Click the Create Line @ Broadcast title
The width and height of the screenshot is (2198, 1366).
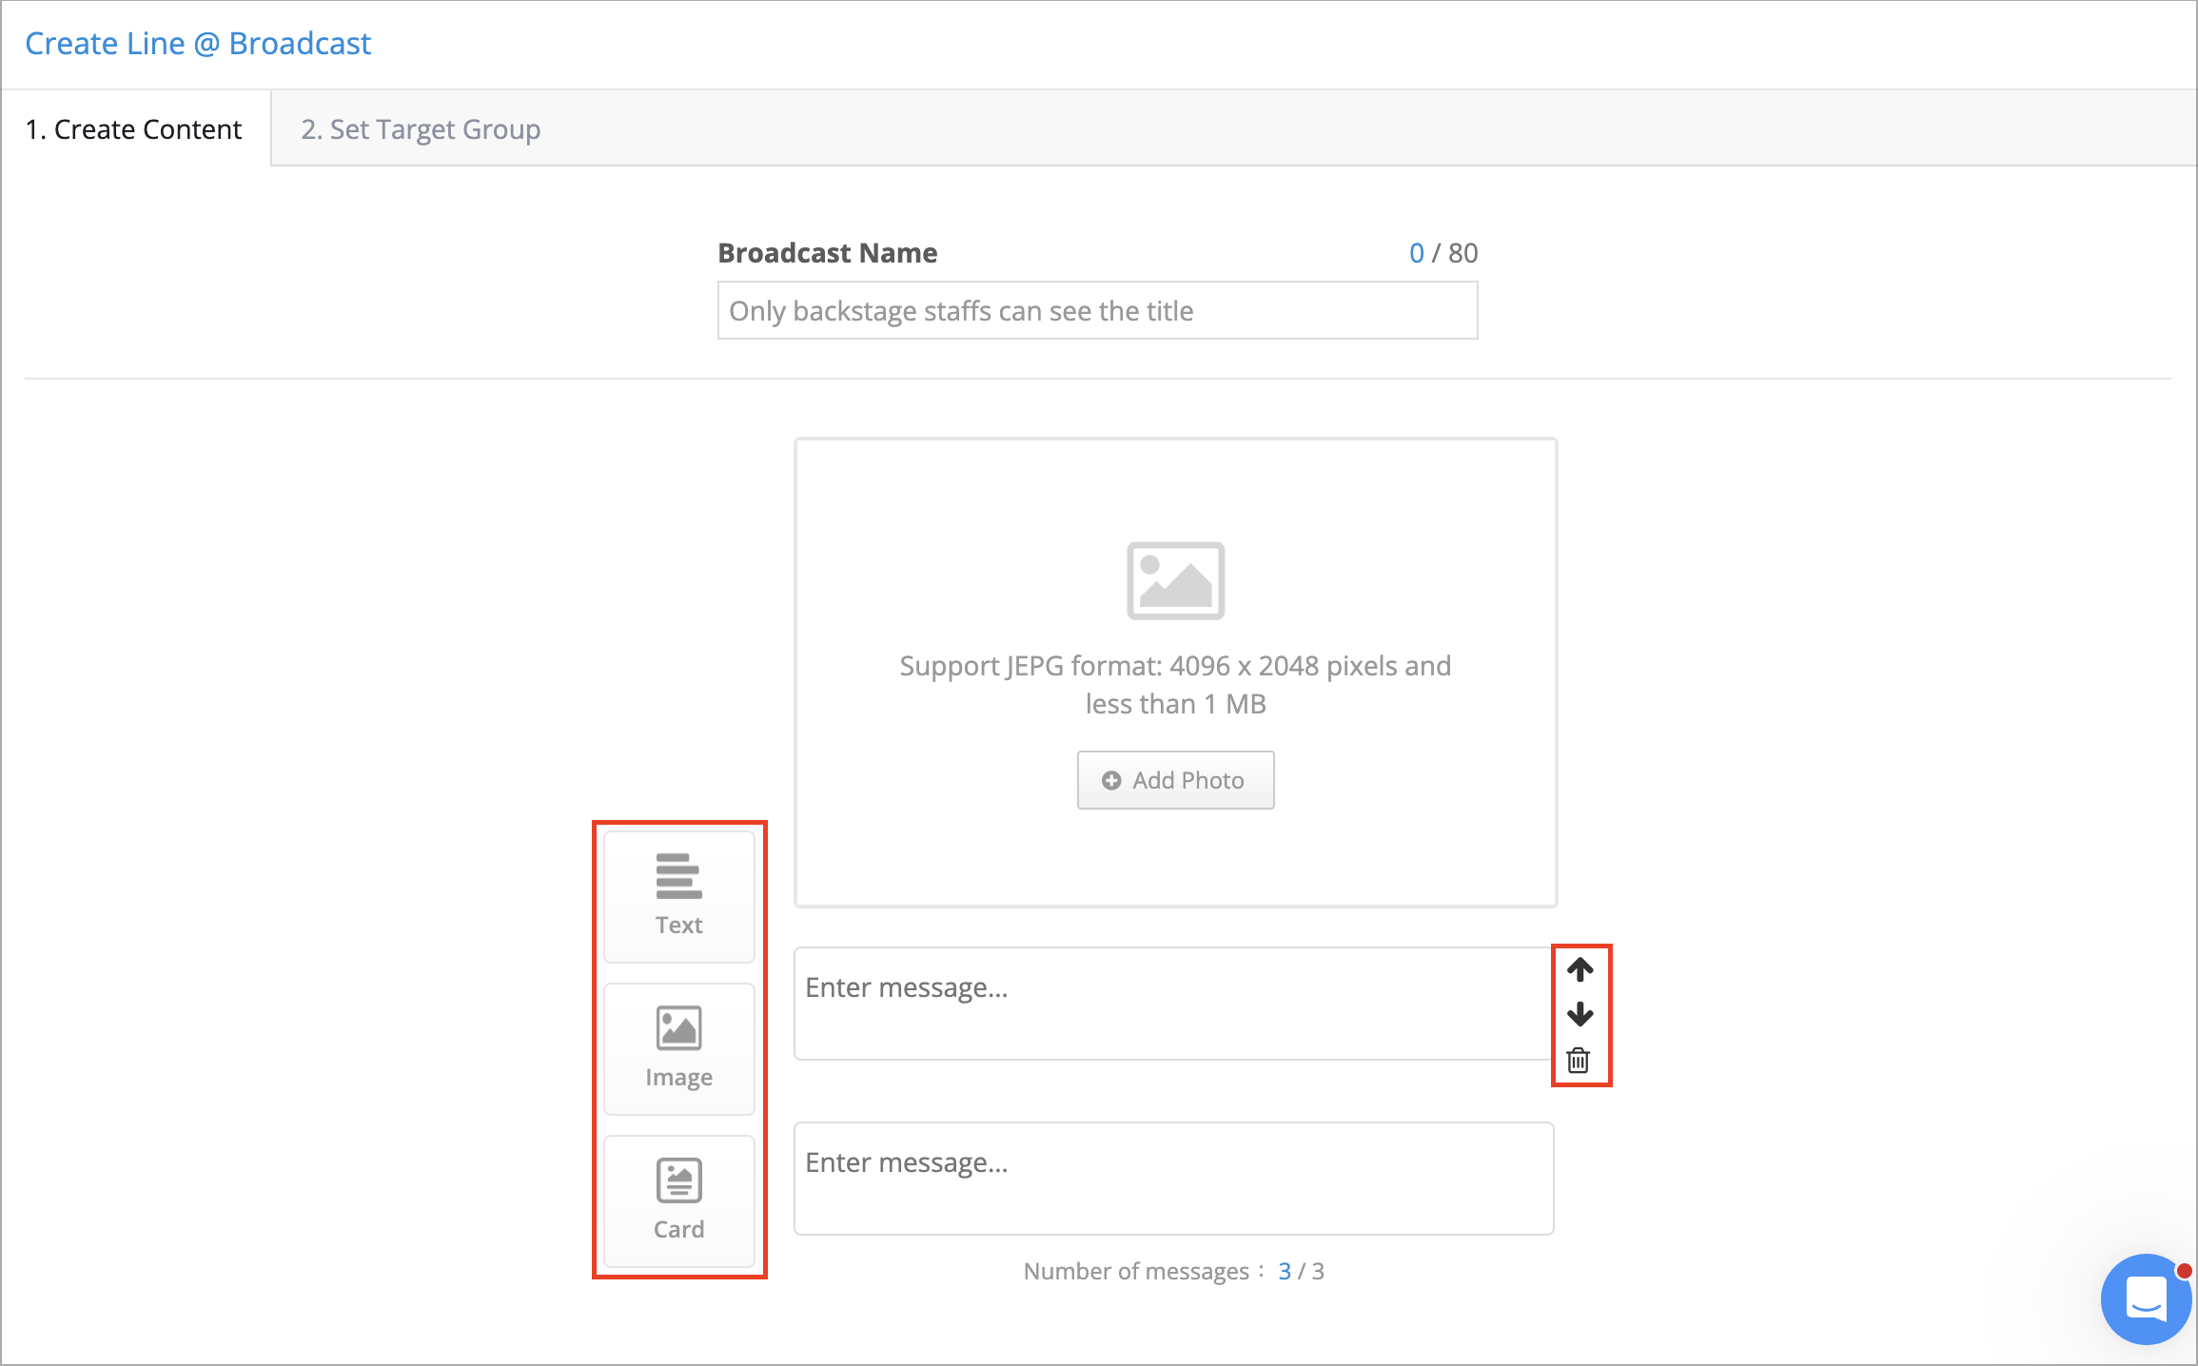pos(198,43)
